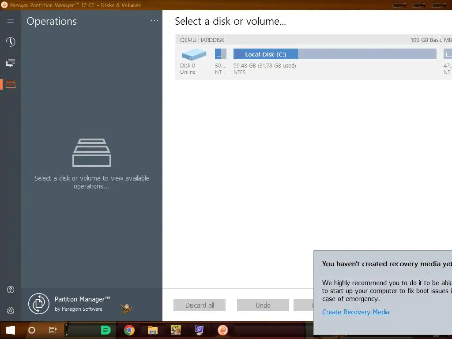
Task: Open the monitor app icon on taskbar
Action: (x=199, y=330)
